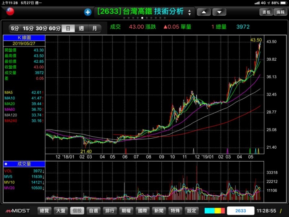Select the MA20 value 39.44
The width and height of the screenshot is (289, 217).
[x=36, y=104]
